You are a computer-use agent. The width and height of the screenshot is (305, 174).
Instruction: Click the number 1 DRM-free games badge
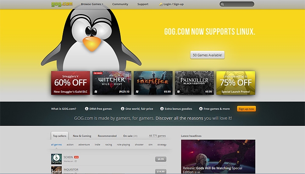pyautogui.click(x=86, y=109)
